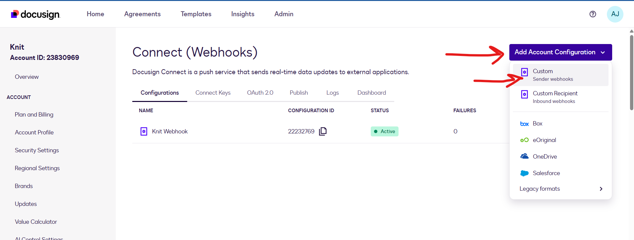Click the CONFIGURATION ID column header
634x240 pixels.
[x=311, y=111]
